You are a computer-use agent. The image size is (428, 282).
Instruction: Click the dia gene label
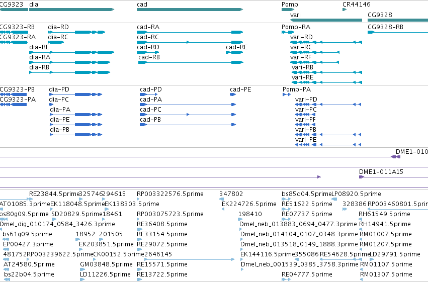34,5
